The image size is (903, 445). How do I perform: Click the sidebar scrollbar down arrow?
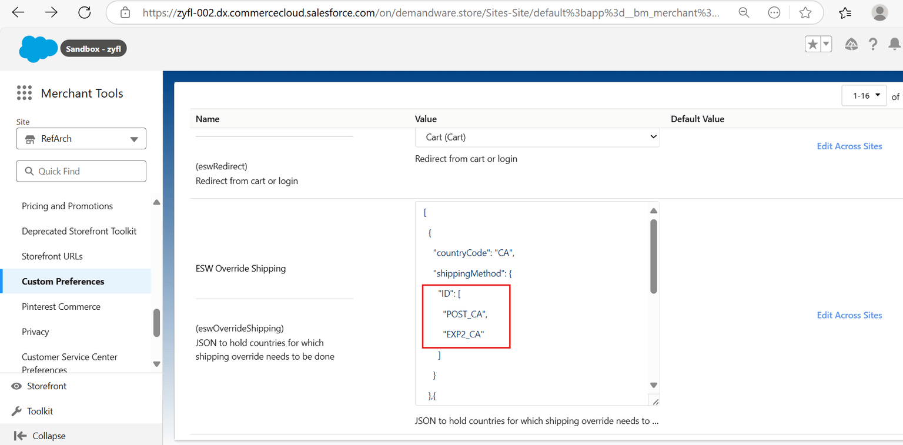156,364
